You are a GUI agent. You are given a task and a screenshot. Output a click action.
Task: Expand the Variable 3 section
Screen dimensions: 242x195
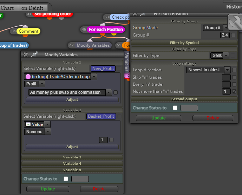click(72, 157)
